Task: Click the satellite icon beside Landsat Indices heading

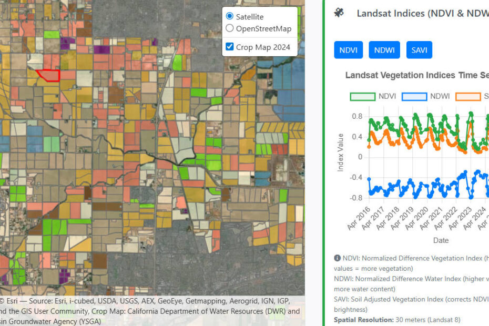Action: coord(339,13)
